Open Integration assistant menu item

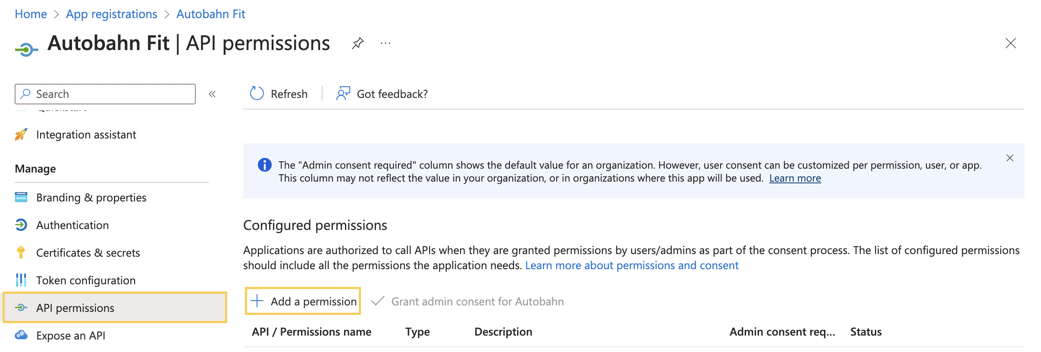86,135
